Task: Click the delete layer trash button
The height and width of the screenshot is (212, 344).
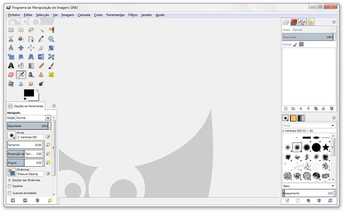Action: coord(332,108)
